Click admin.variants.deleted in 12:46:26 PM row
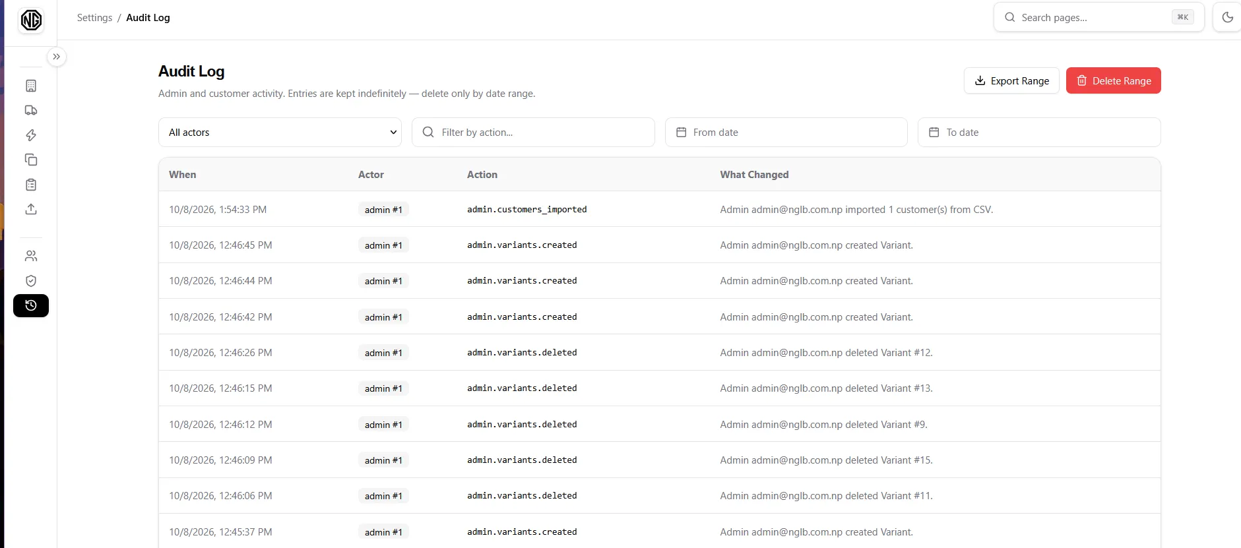Viewport: 1241px width, 548px height. click(x=522, y=352)
